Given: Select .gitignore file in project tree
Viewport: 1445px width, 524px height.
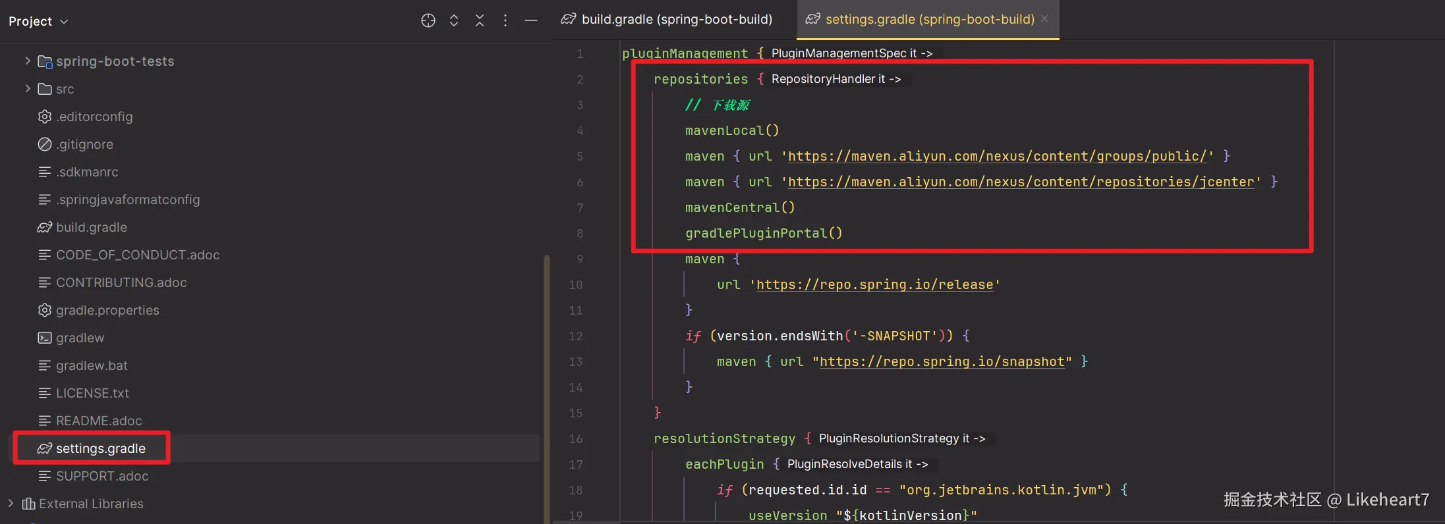Looking at the screenshot, I should [x=84, y=144].
